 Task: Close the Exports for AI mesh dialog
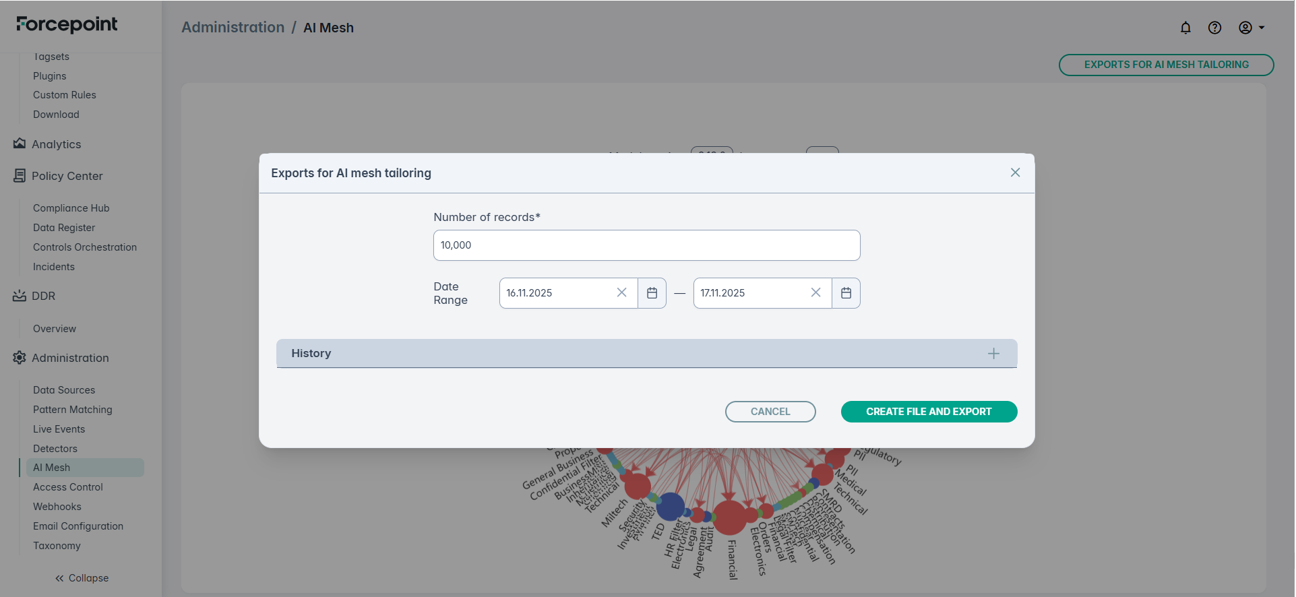click(x=1015, y=172)
